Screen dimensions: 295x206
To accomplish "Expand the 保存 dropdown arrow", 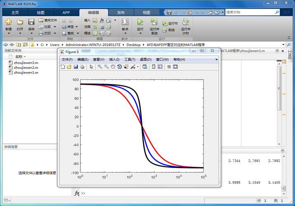I will [31, 33].
